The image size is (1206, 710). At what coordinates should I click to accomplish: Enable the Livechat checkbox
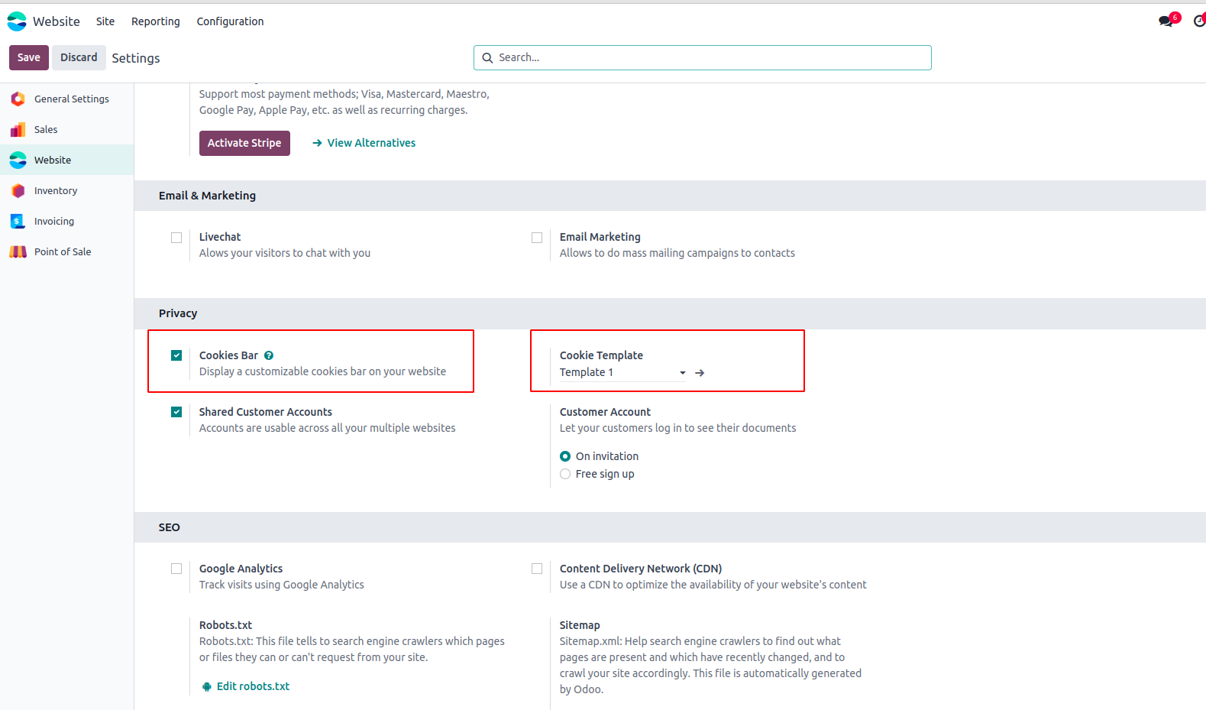click(x=176, y=238)
